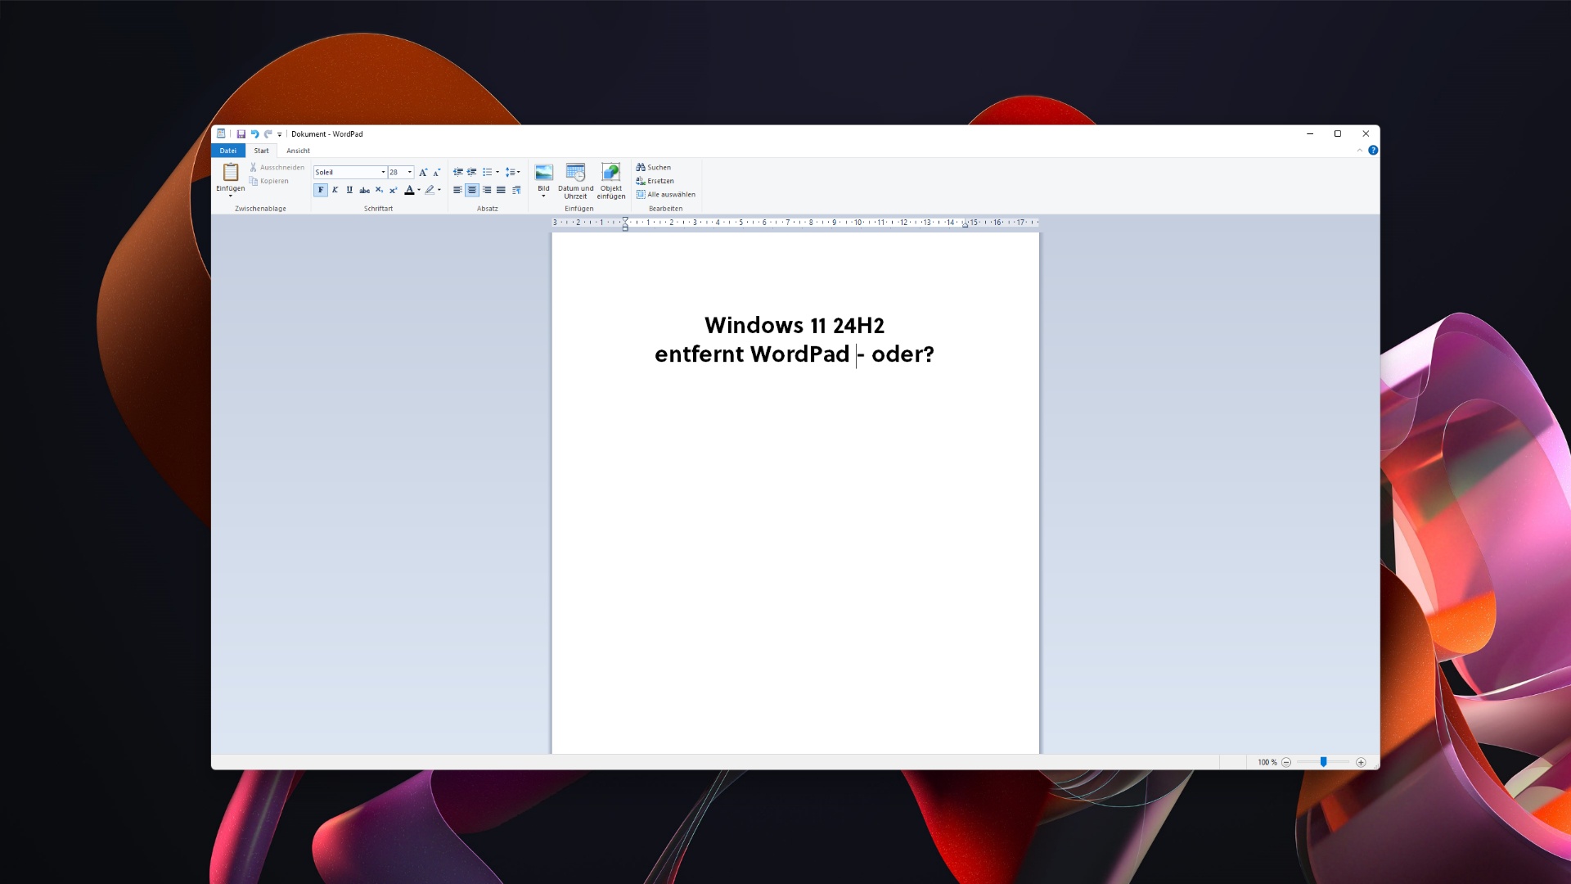Viewport: 1571px width, 884px height.
Task: Click the shrink font size icon
Action: (x=437, y=172)
